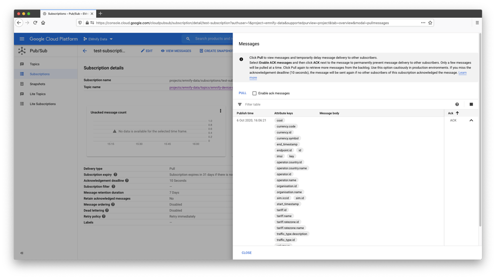
Task: Click the Messages panel vertical scrollbar
Action: [480, 129]
